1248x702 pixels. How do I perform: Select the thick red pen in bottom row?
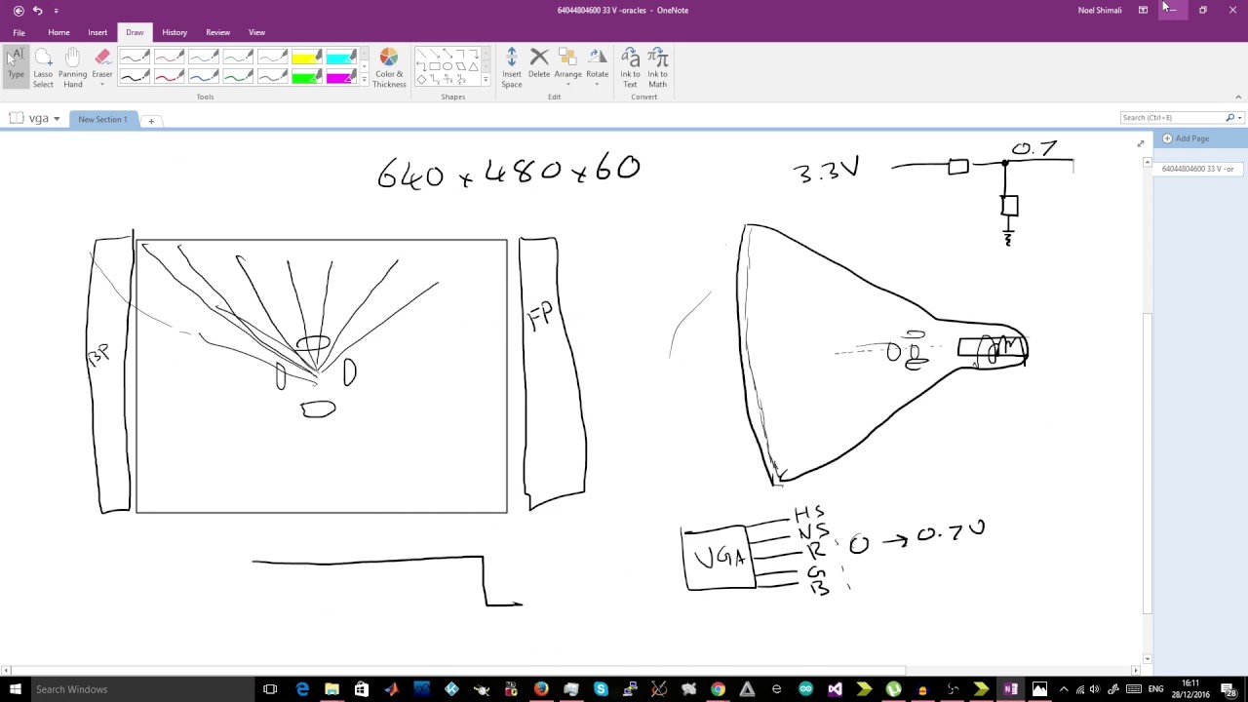pyautogui.click(x=169, y=76)
